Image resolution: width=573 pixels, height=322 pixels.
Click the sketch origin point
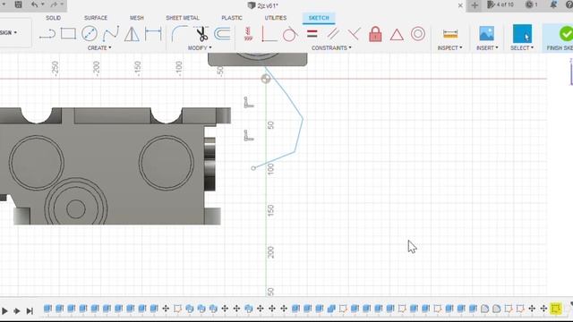(266, 79)
